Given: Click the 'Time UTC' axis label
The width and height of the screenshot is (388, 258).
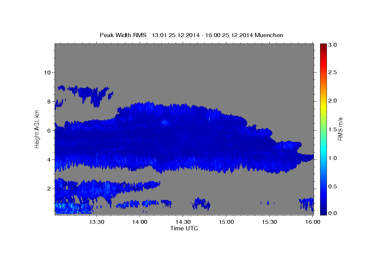Looking at the screenshot, I should (184, 228).
